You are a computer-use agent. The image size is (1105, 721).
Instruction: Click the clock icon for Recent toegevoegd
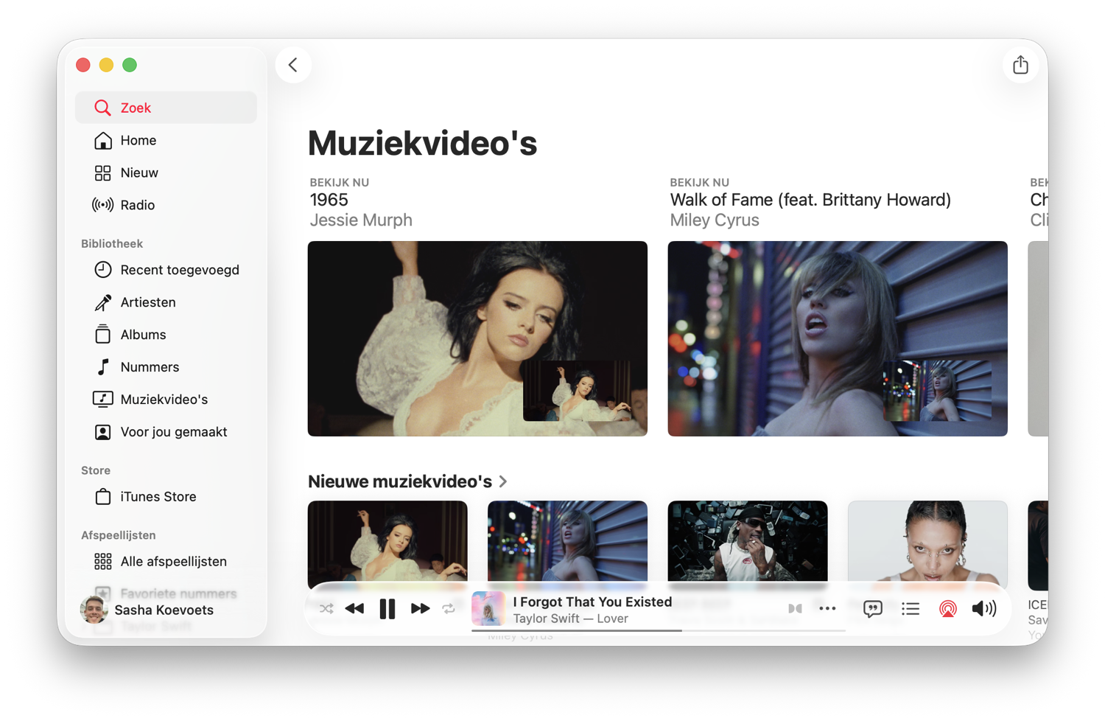tap(102, 270)
